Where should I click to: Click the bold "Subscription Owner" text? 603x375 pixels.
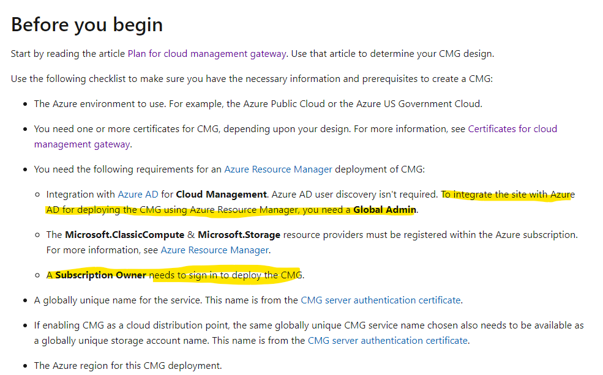[x=100, y=275]
